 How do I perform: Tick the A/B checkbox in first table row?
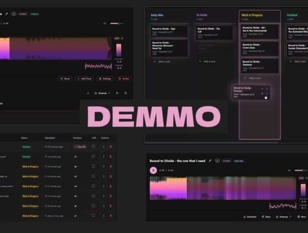click(x=93, y=147)
